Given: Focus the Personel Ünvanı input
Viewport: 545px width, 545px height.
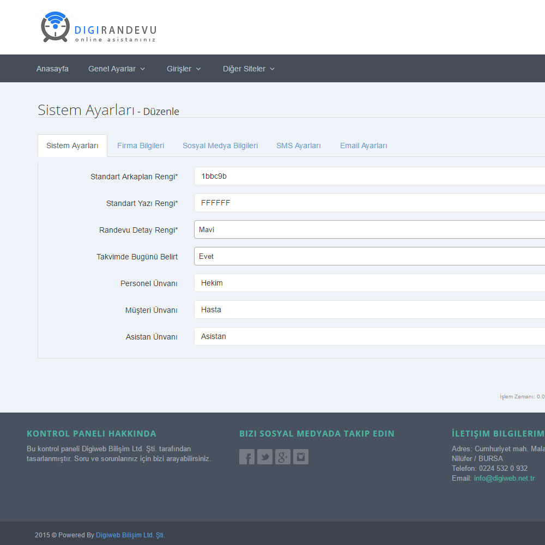Looking at the screenshot, I should click(x=370, y=283).
